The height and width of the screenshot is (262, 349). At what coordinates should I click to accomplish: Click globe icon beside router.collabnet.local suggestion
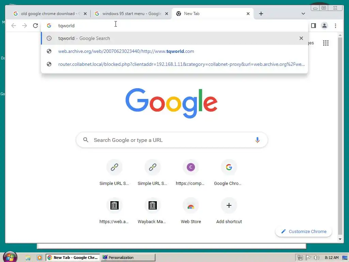49,64
